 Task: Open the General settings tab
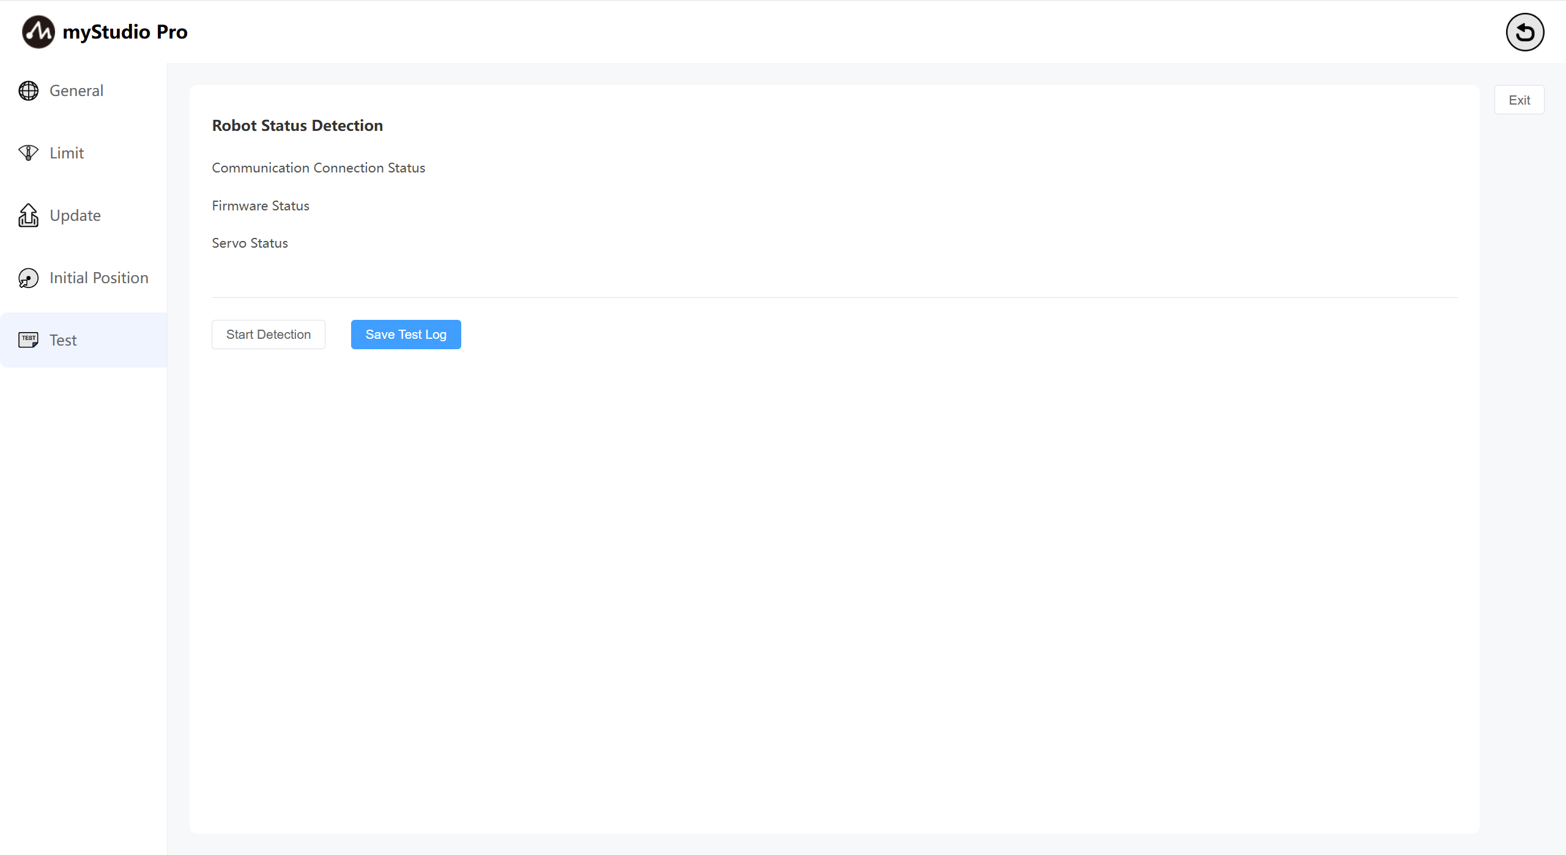pos(76,91)
